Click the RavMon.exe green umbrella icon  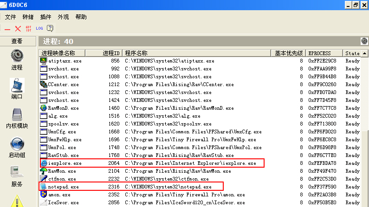click(x=43, y=171)
